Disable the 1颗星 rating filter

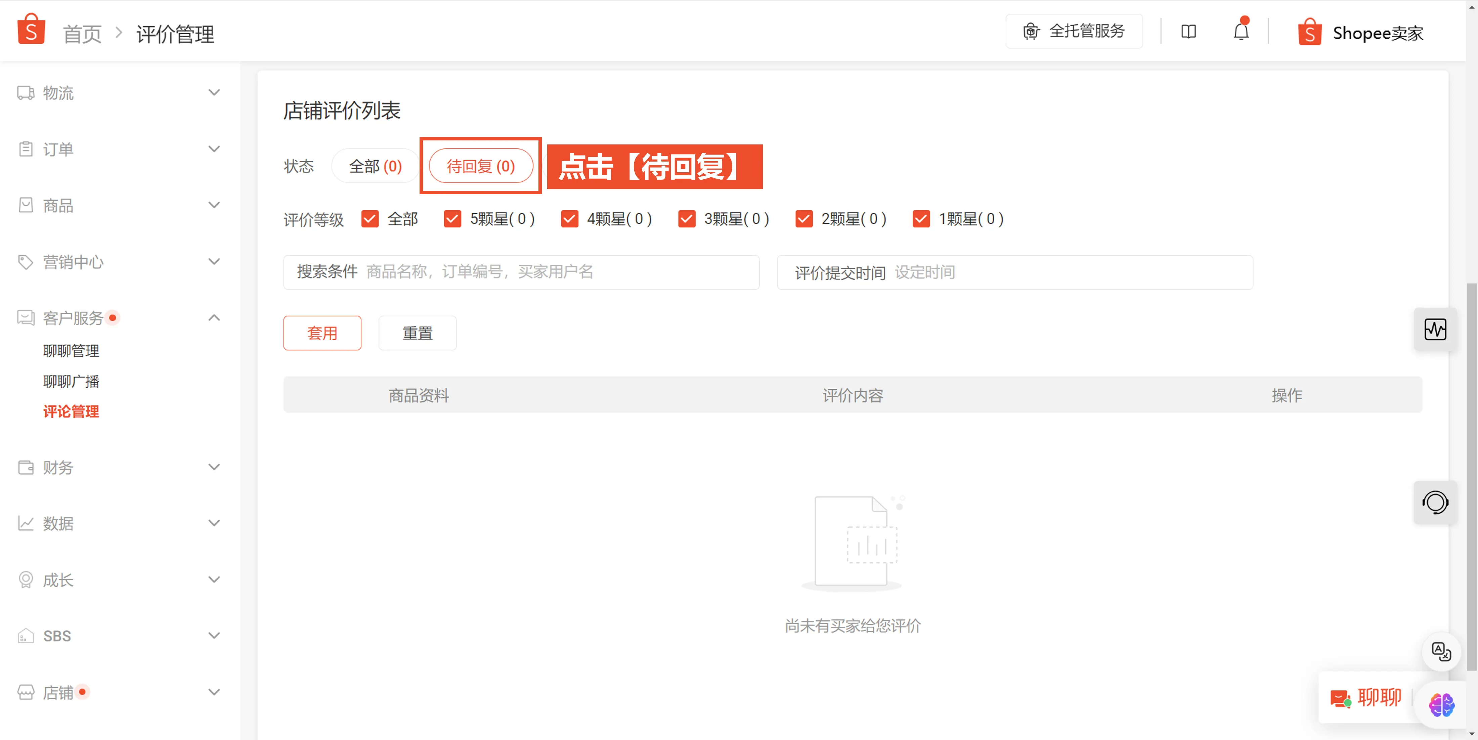pyautogui.click(x=921, y=219)
